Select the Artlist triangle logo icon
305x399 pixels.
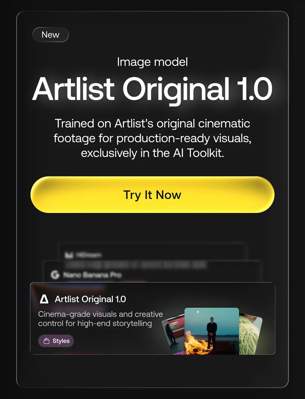44,299
